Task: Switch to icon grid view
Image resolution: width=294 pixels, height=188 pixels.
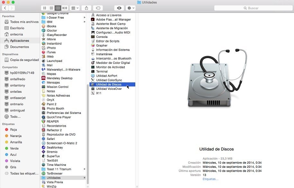Action: (x=45, y=8)
